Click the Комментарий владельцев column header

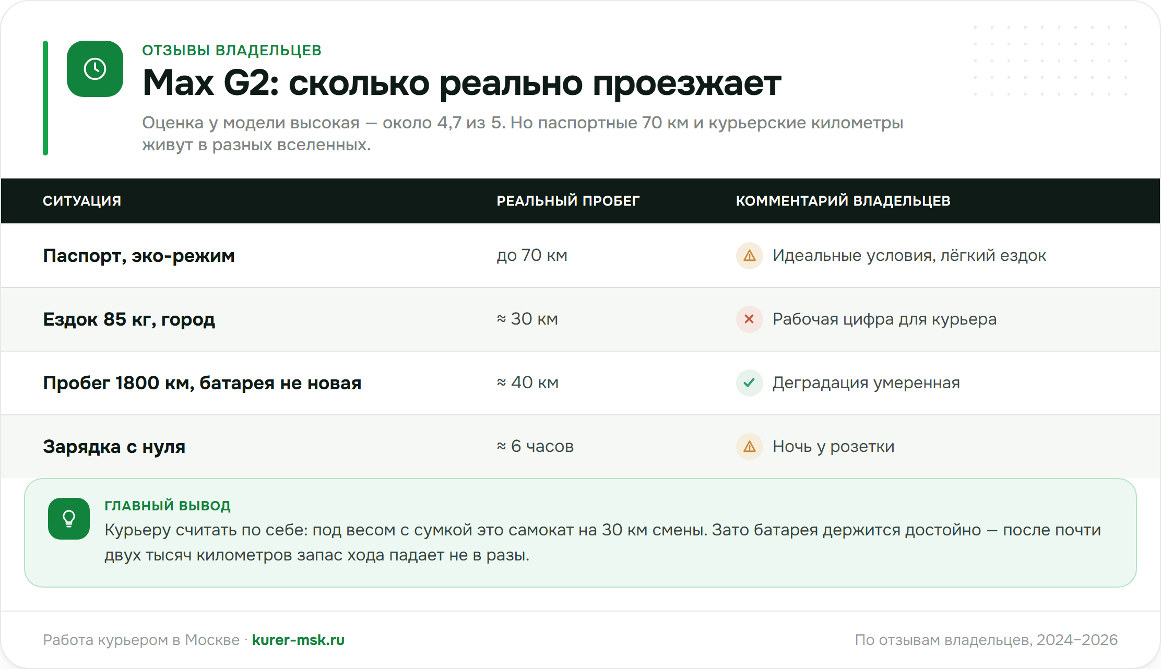843,201
